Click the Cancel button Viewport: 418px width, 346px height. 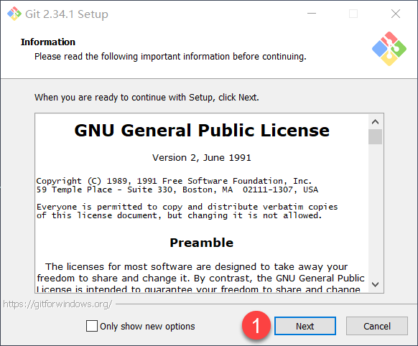(x=376, y=326)
